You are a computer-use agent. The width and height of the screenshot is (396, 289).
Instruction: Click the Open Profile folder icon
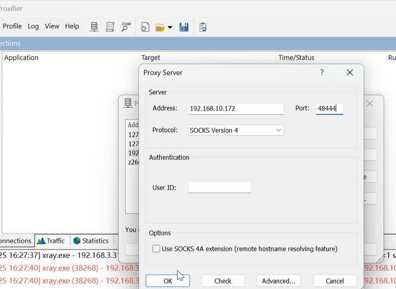pos(160,27)
